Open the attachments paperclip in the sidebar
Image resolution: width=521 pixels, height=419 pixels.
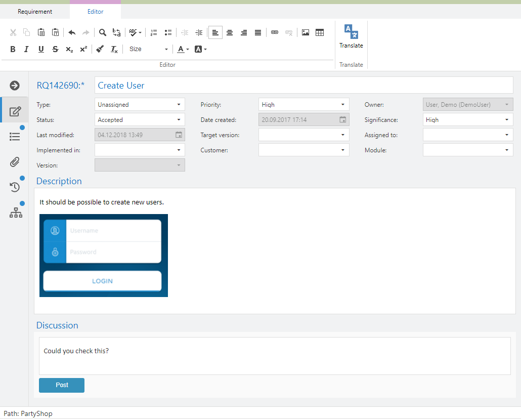tap(15, 162)
